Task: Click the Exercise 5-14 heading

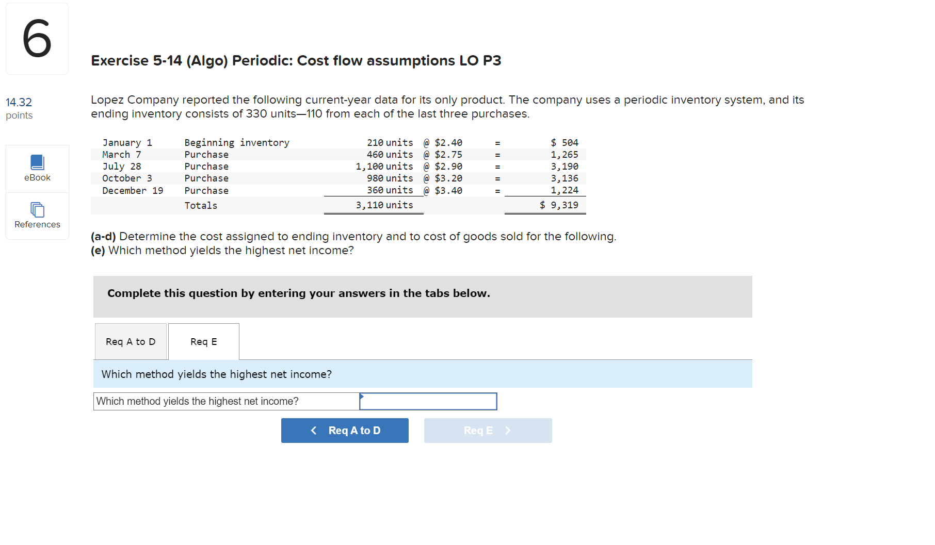Action: pos(295,60)
